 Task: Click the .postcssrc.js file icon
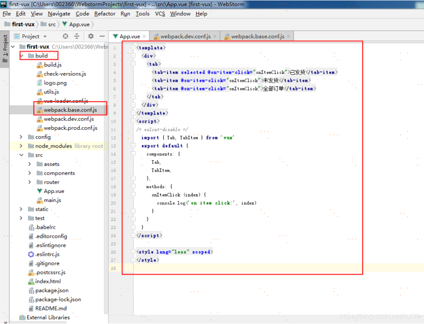tap(31, 273)
